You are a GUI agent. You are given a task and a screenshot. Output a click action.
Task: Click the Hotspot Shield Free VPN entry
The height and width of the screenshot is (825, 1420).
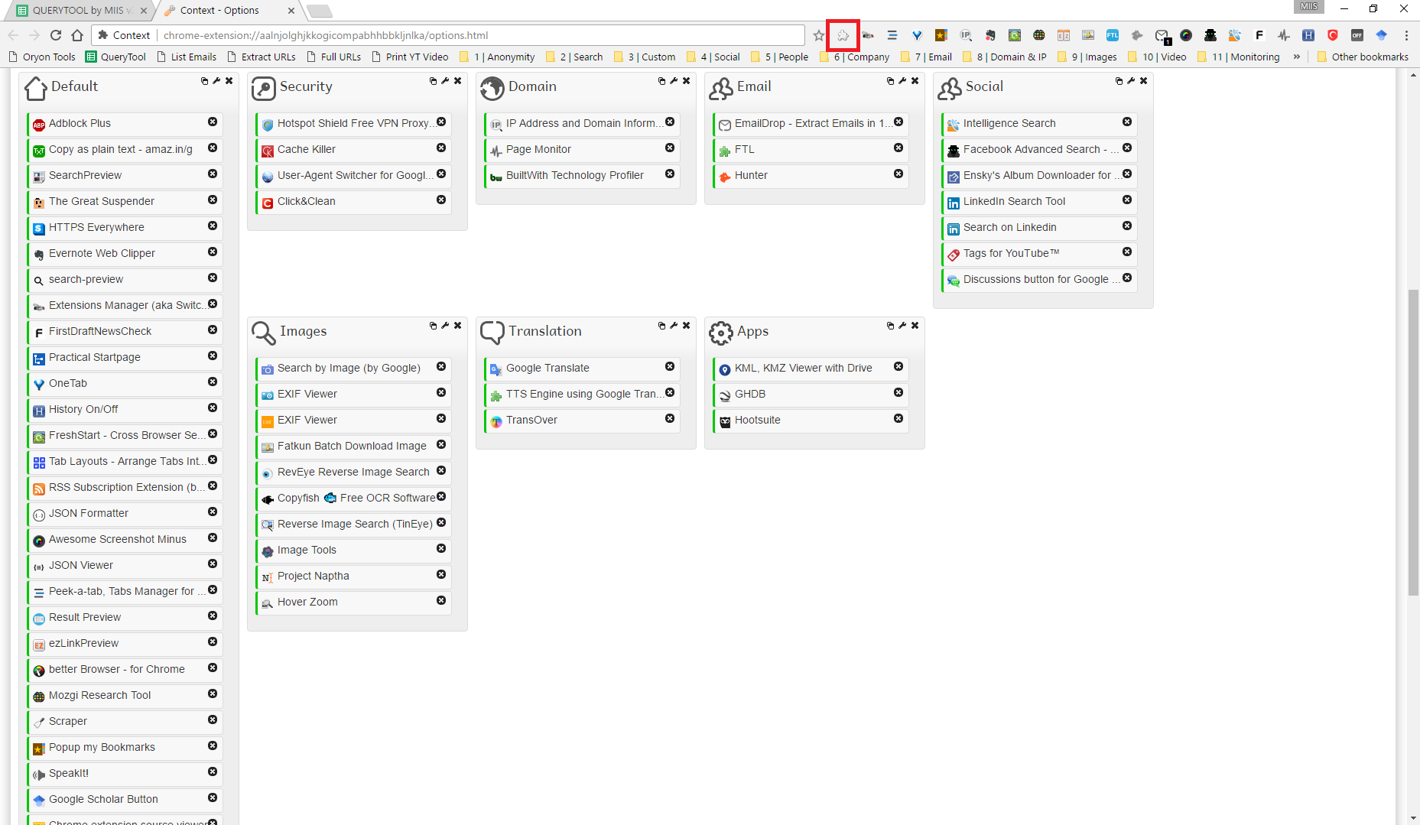[x=353, y=123]
